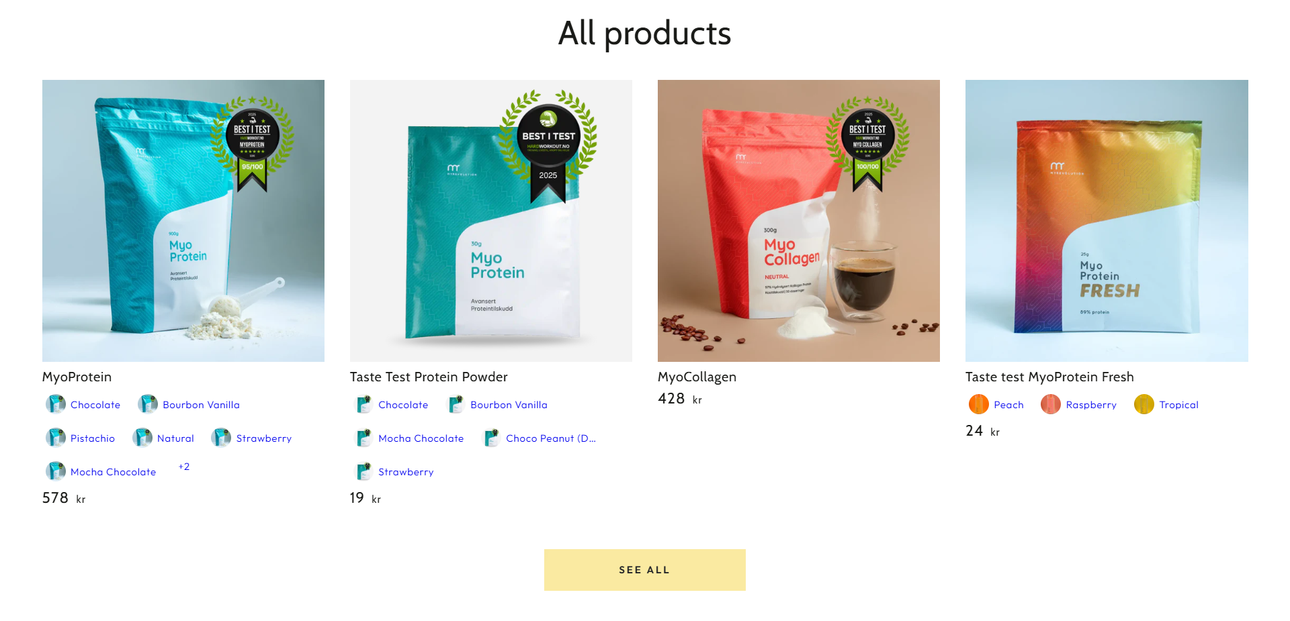Choose Bourbon Vanilla swatch under MyoProtein
The image size is (1290, 621).
pyautogui.click(x=148, y=404)
